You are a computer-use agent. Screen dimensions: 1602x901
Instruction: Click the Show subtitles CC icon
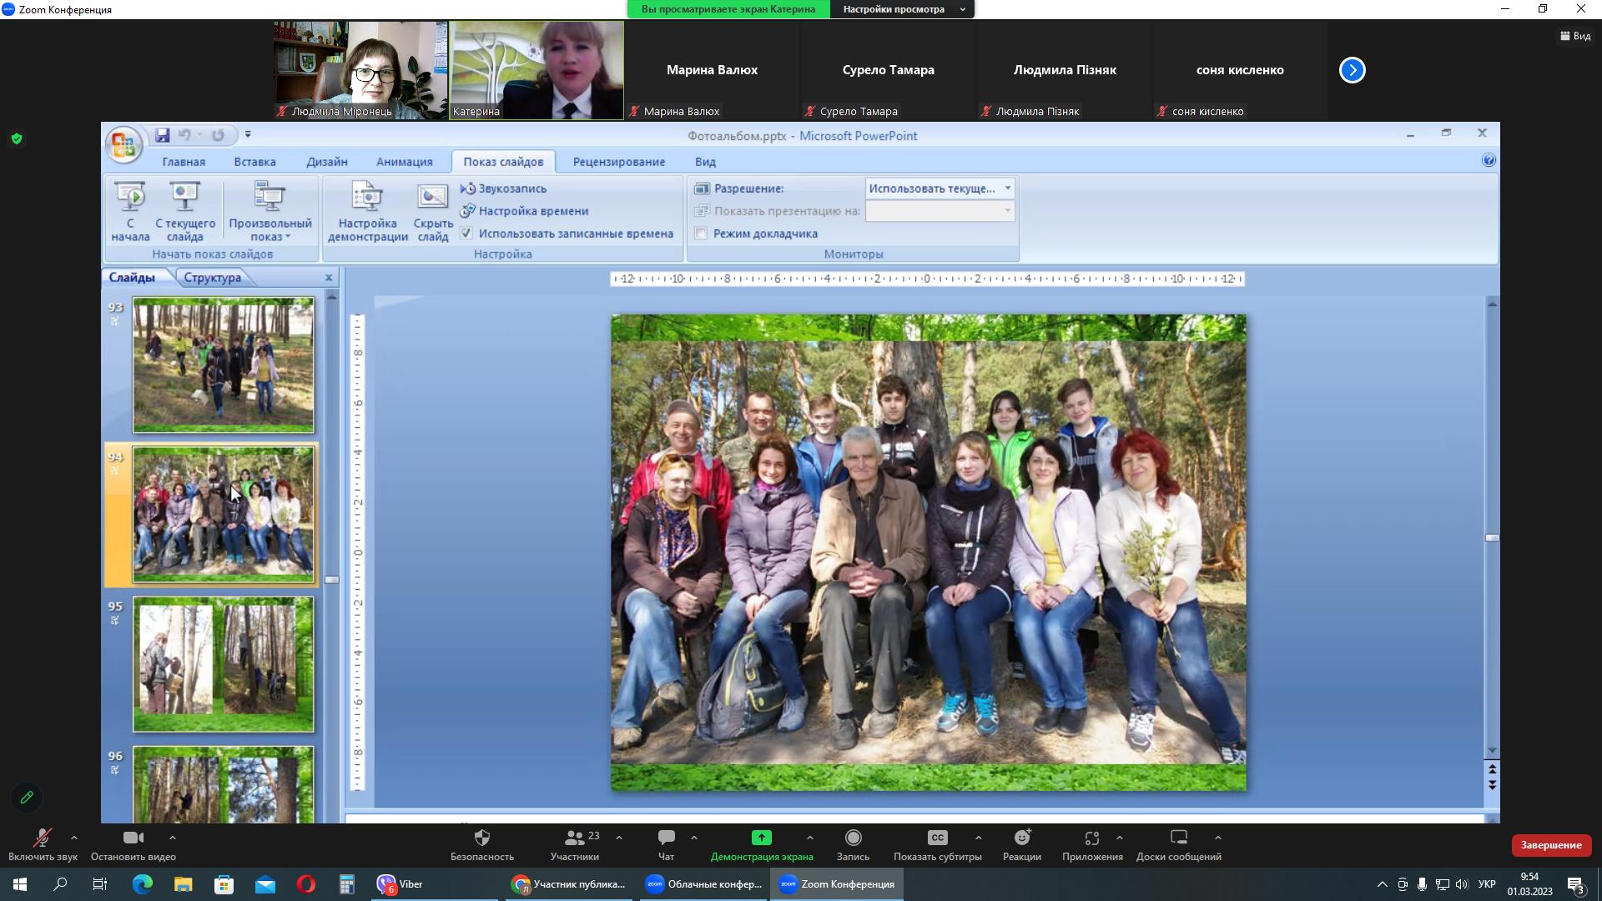pyautogui.click(x=937, y=838)
